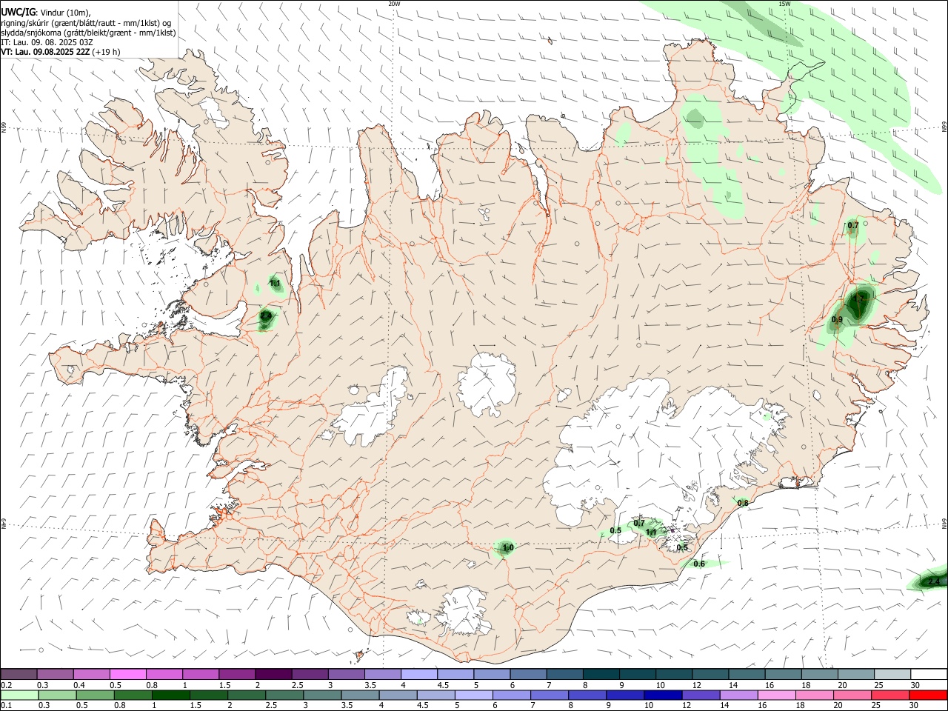Click the '20W' longitude label

point(394,4)
